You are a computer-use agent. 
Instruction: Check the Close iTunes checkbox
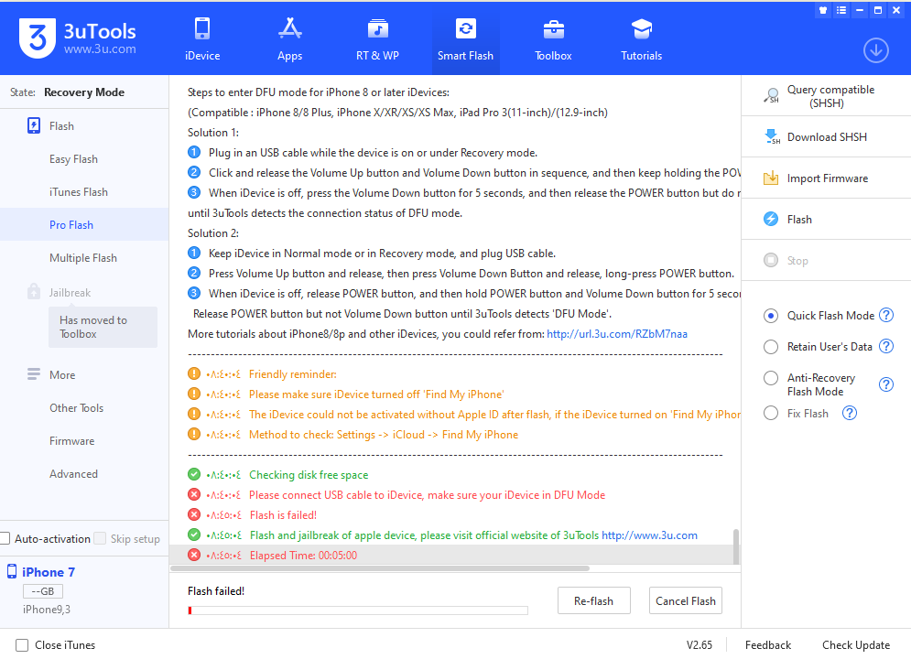click(x=22, y=644)
